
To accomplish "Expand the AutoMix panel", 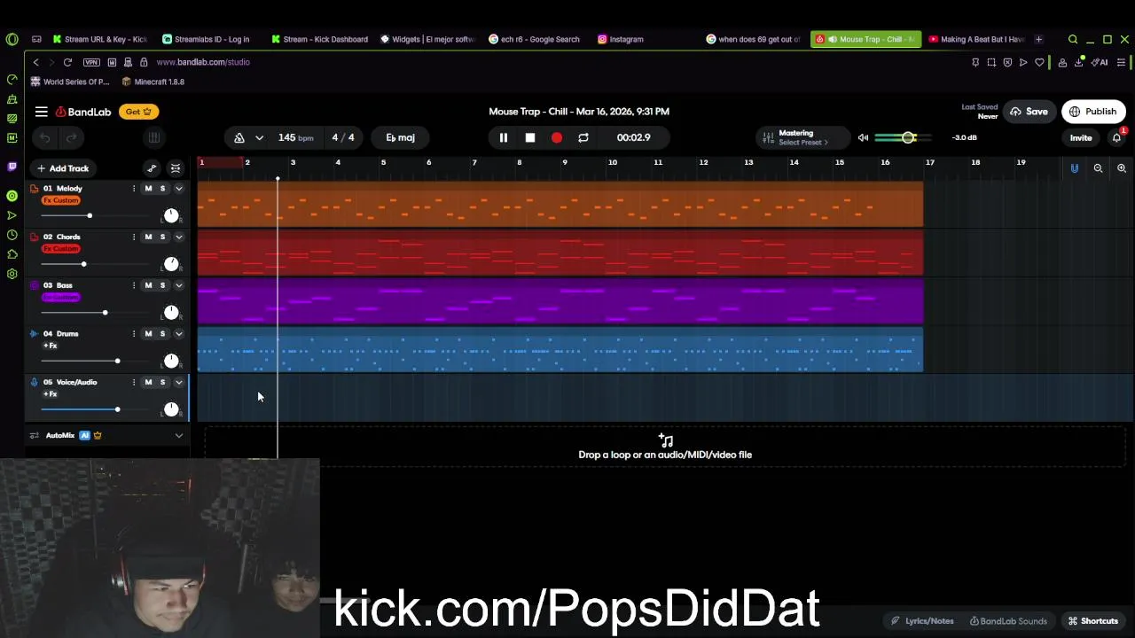I will [x=178, y=435].
